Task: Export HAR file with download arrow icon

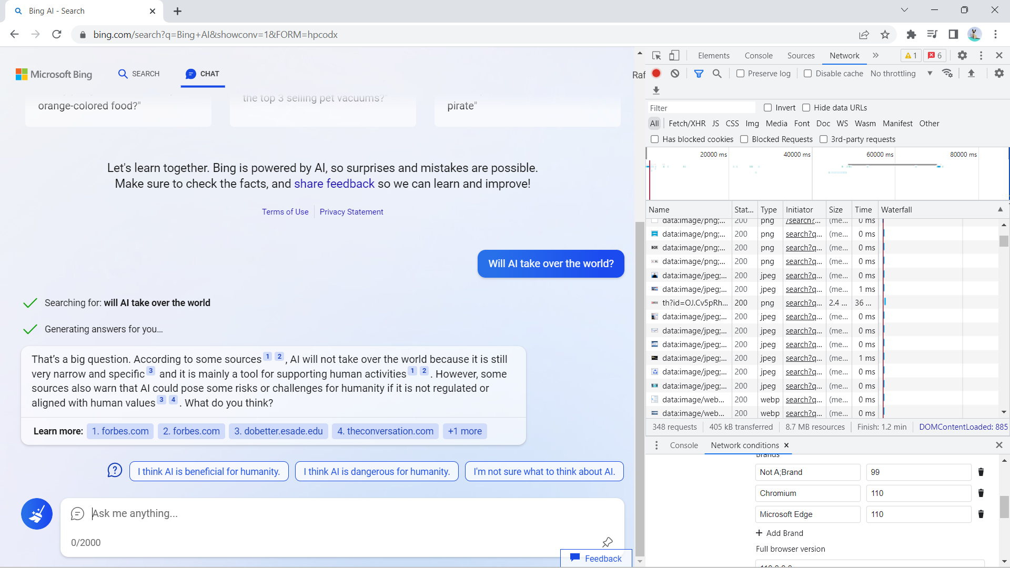Action: (x=656, y=90)
